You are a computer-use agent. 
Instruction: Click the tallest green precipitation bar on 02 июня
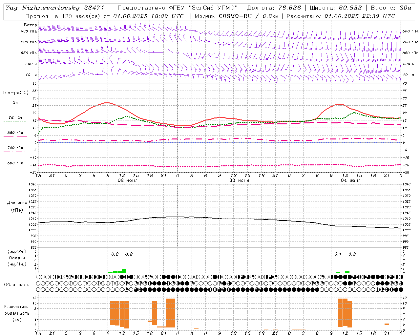(124, 271)
